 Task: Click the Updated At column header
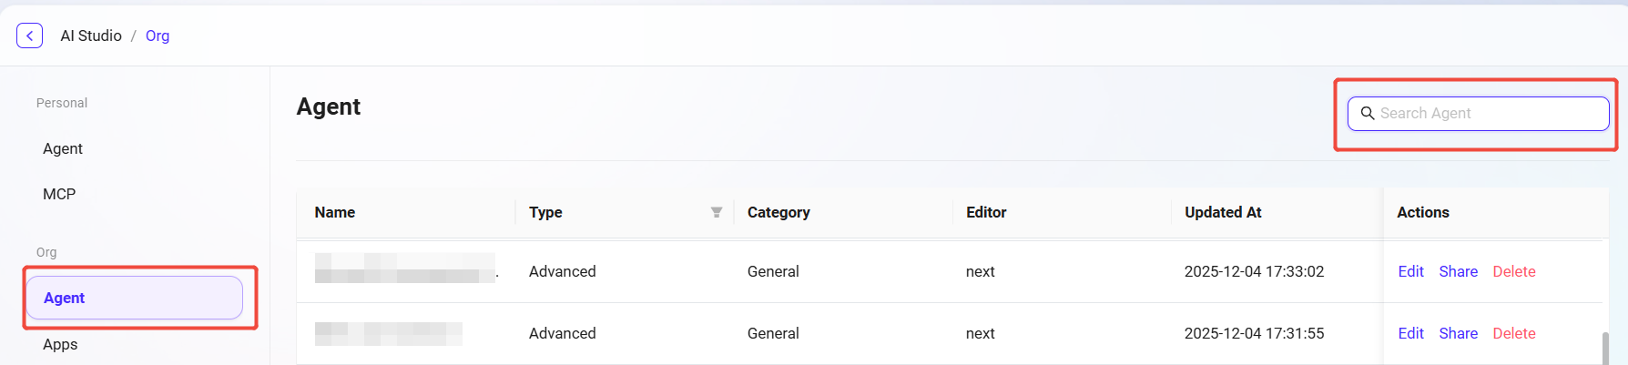pos(1223,212)
